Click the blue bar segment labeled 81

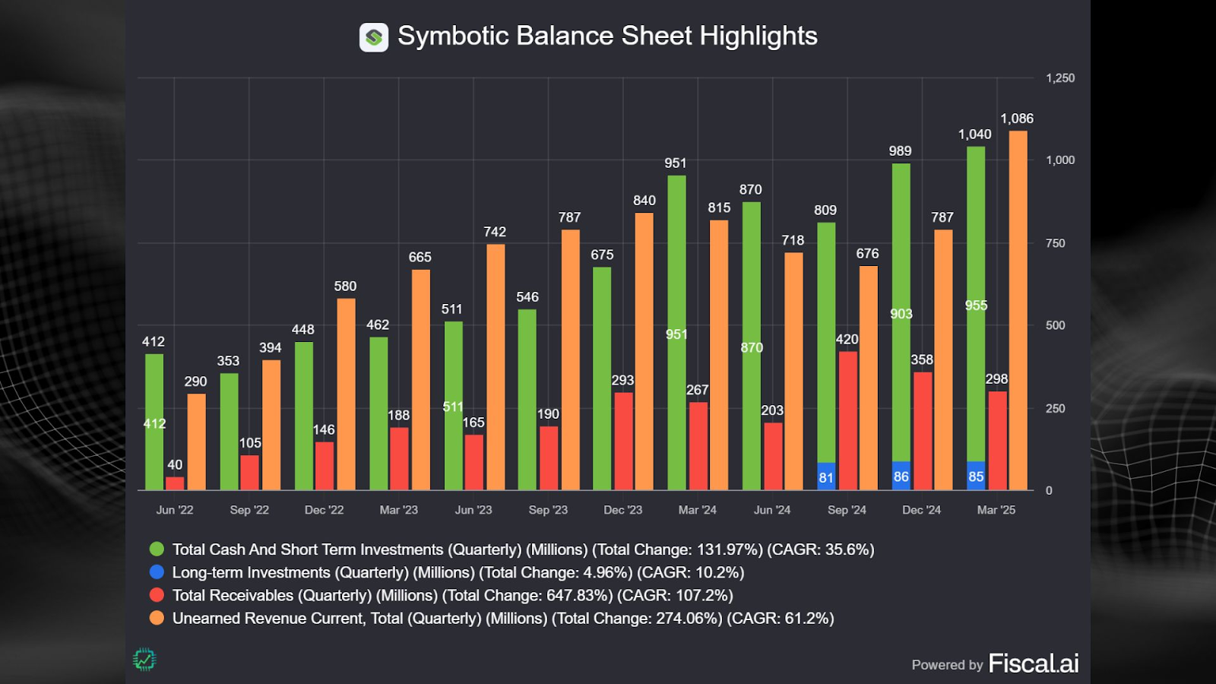[826, 477]
